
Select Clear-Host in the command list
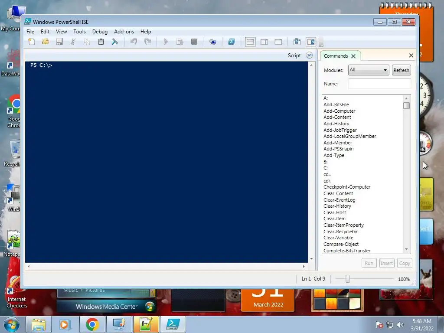[x=335, y=212]
